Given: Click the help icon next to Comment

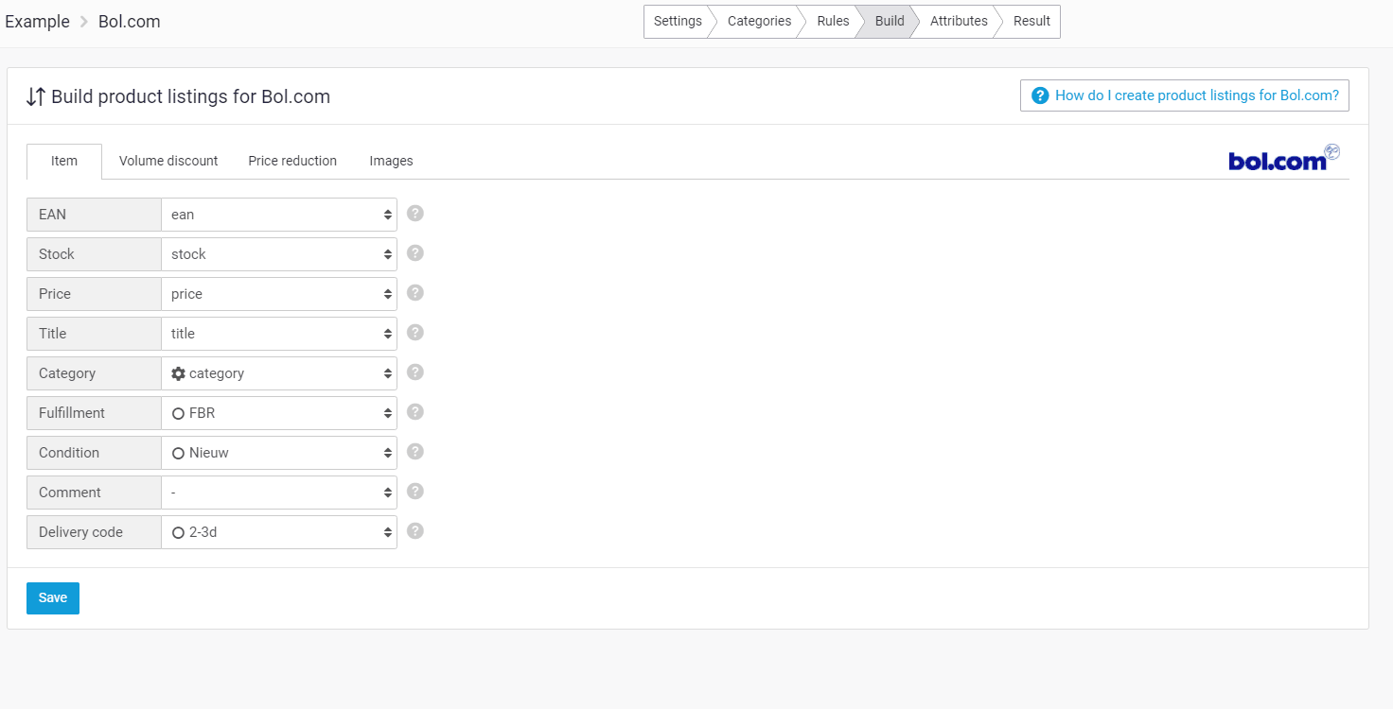Looking at the screenshot, I should tap(415, 492).
